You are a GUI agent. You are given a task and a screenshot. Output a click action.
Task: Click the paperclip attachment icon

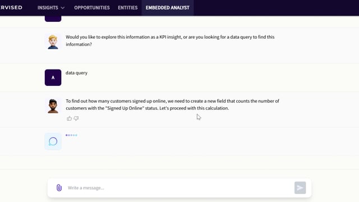[x=59, y=188]
